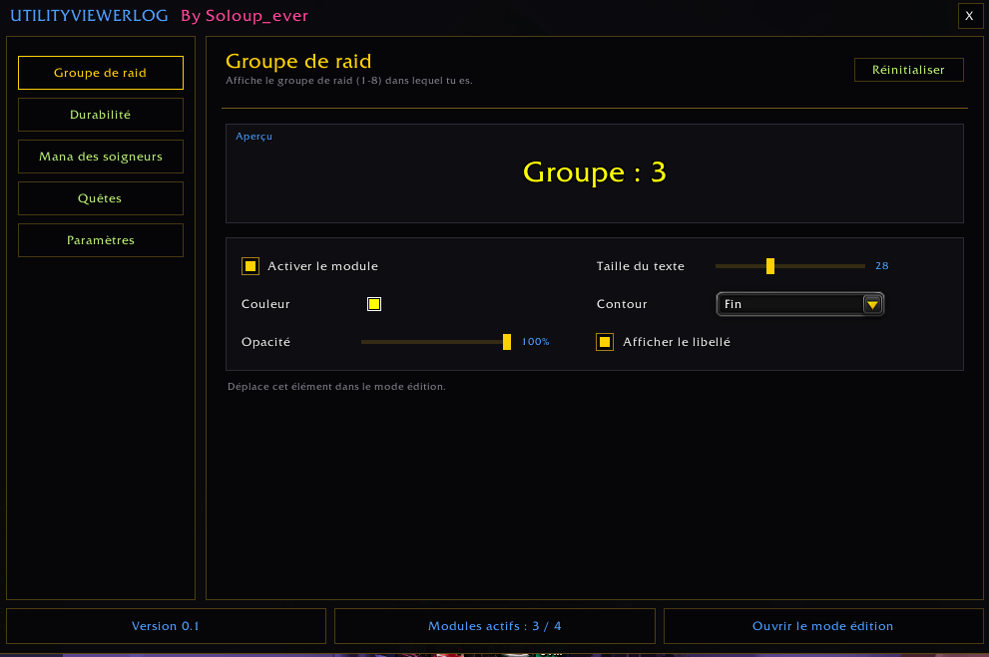
Task: Click the UTILITYVIEWERLOG title text
Action: tap(89, 16)
